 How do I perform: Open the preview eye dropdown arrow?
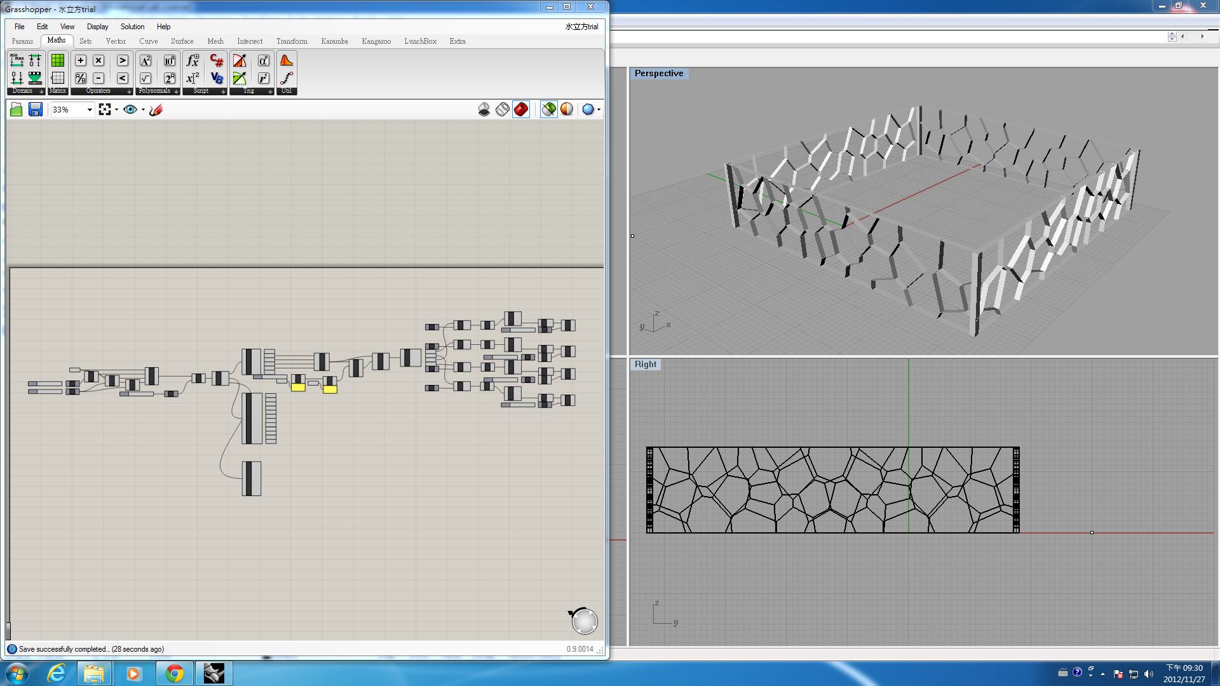(143, 110)
